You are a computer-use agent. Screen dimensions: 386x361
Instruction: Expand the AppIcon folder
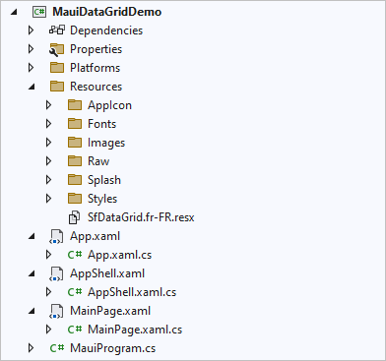point(49,105)
